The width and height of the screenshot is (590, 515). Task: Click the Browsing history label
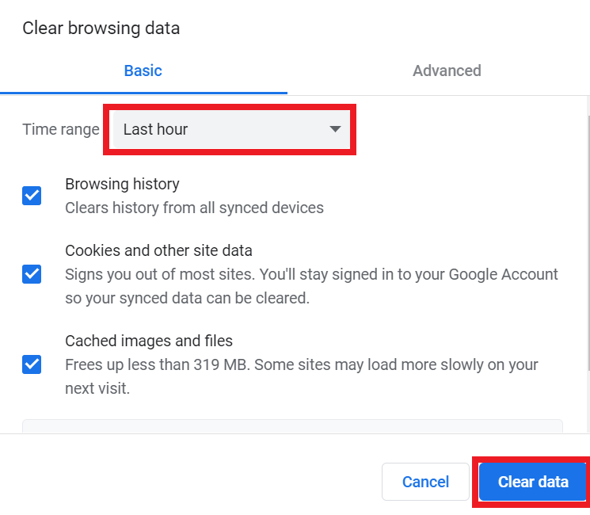point(122,184)
